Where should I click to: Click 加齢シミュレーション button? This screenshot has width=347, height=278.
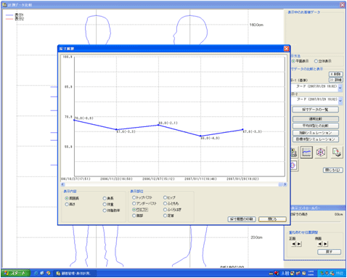tap(316, 133)
